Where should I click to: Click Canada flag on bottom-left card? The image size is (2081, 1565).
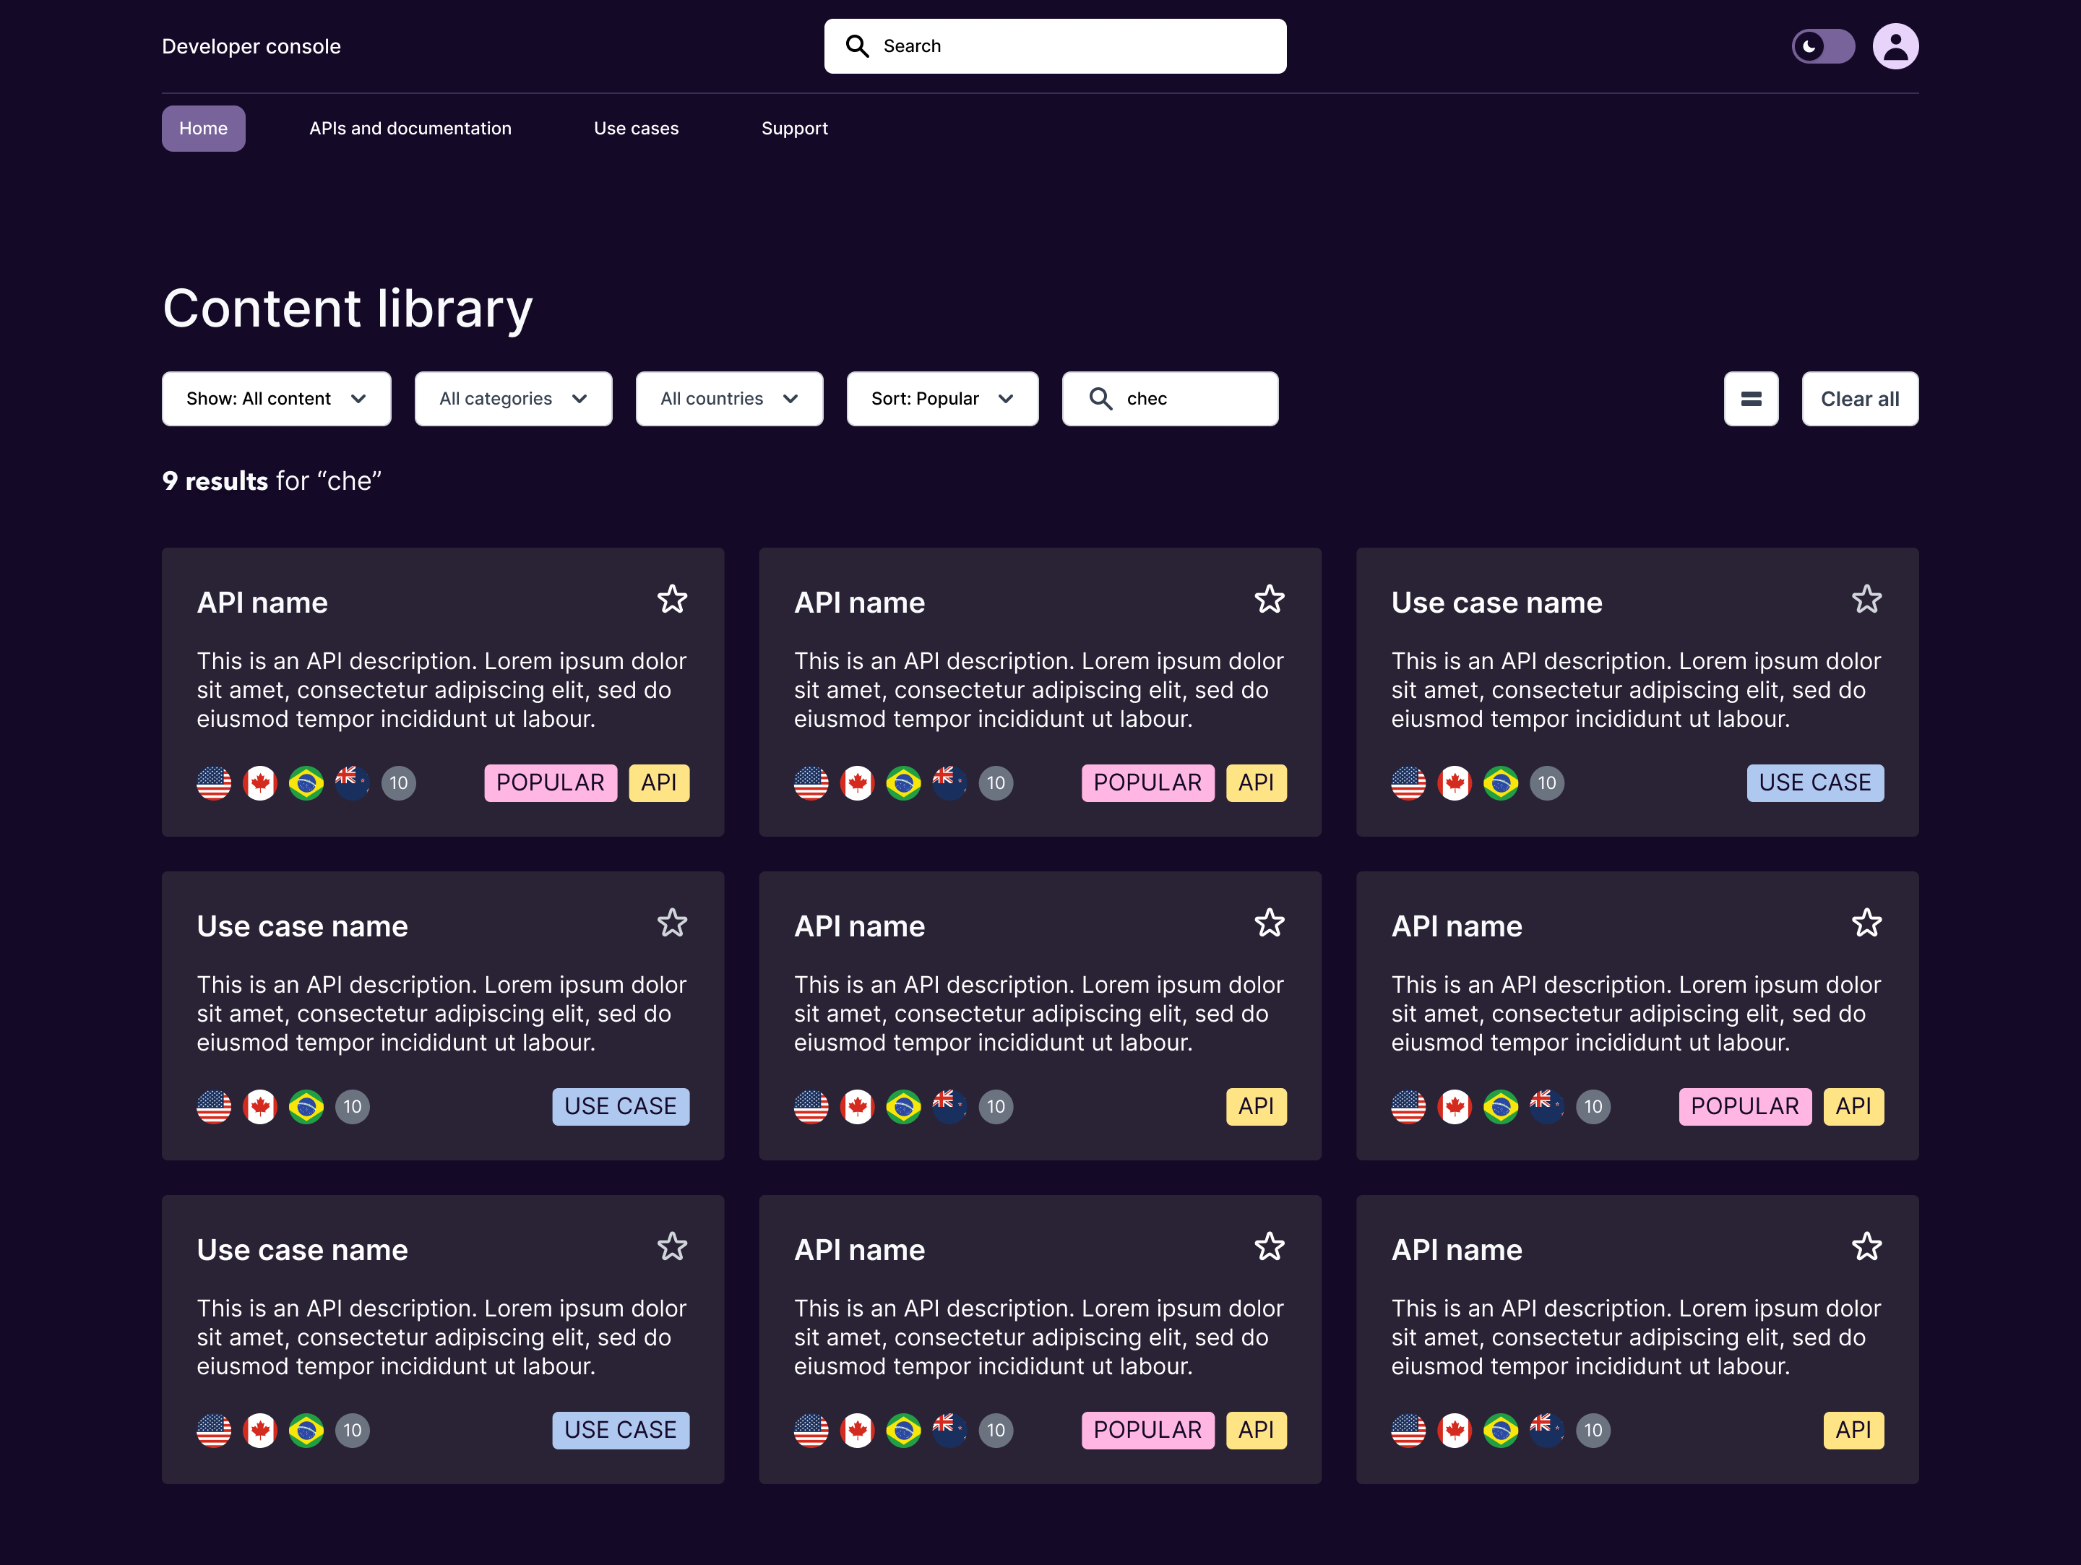tap(259, 1430)
